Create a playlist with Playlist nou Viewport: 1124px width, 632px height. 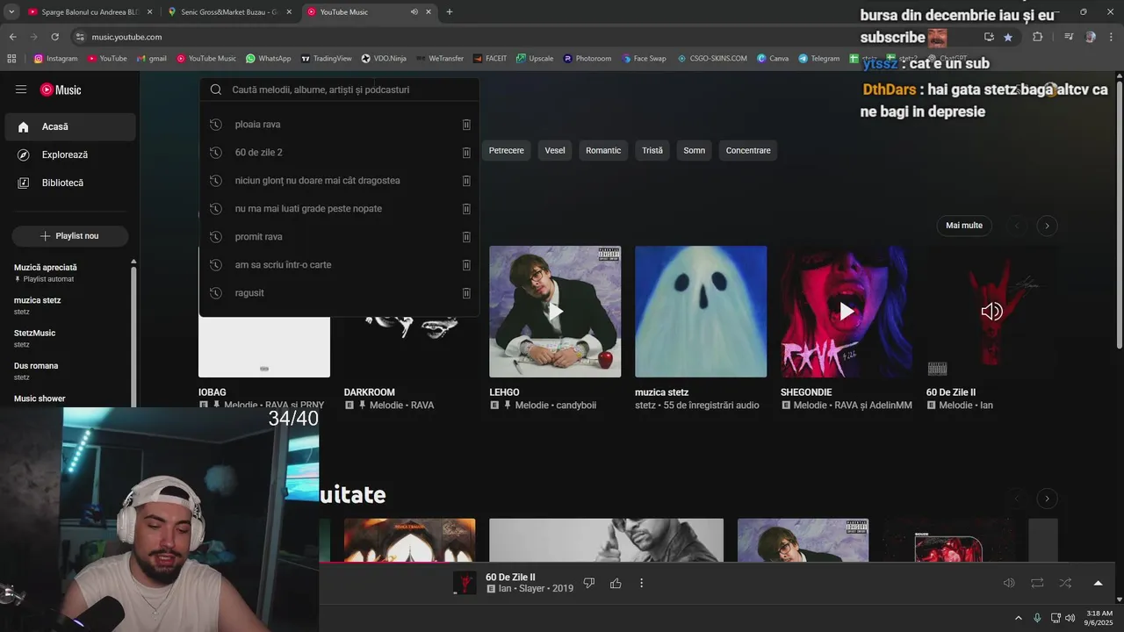pyautogui.click(x=70, y=236)
